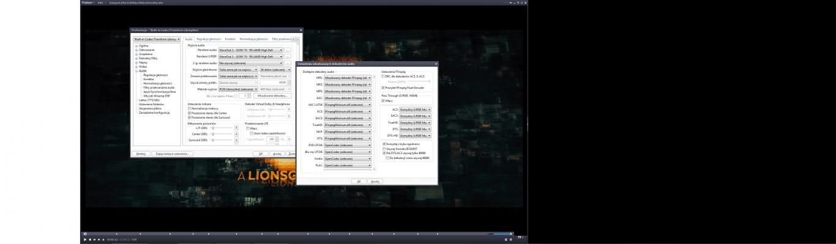The height and width of the screenshot is (244, 836).
Task: Expand the Odtwarzanie tree node
Action: point(136,50)
